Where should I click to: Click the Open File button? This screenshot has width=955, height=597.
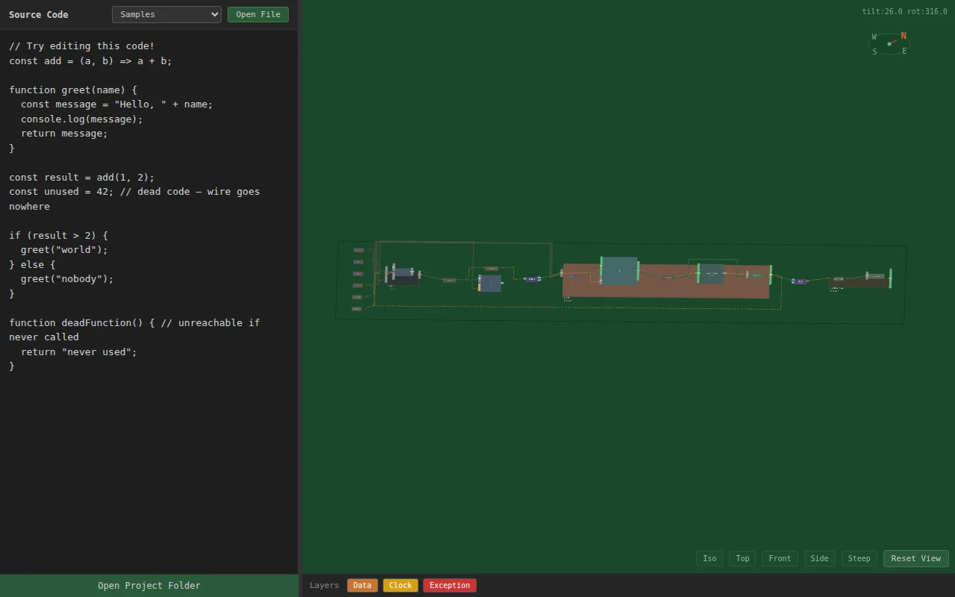(258, 14)
